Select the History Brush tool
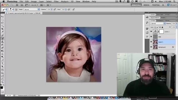 [3, 45]
